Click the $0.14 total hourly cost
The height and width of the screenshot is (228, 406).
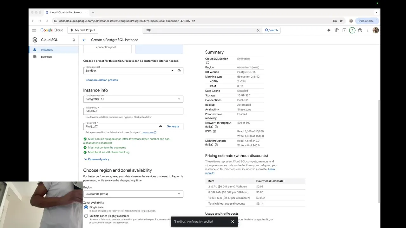260,204
